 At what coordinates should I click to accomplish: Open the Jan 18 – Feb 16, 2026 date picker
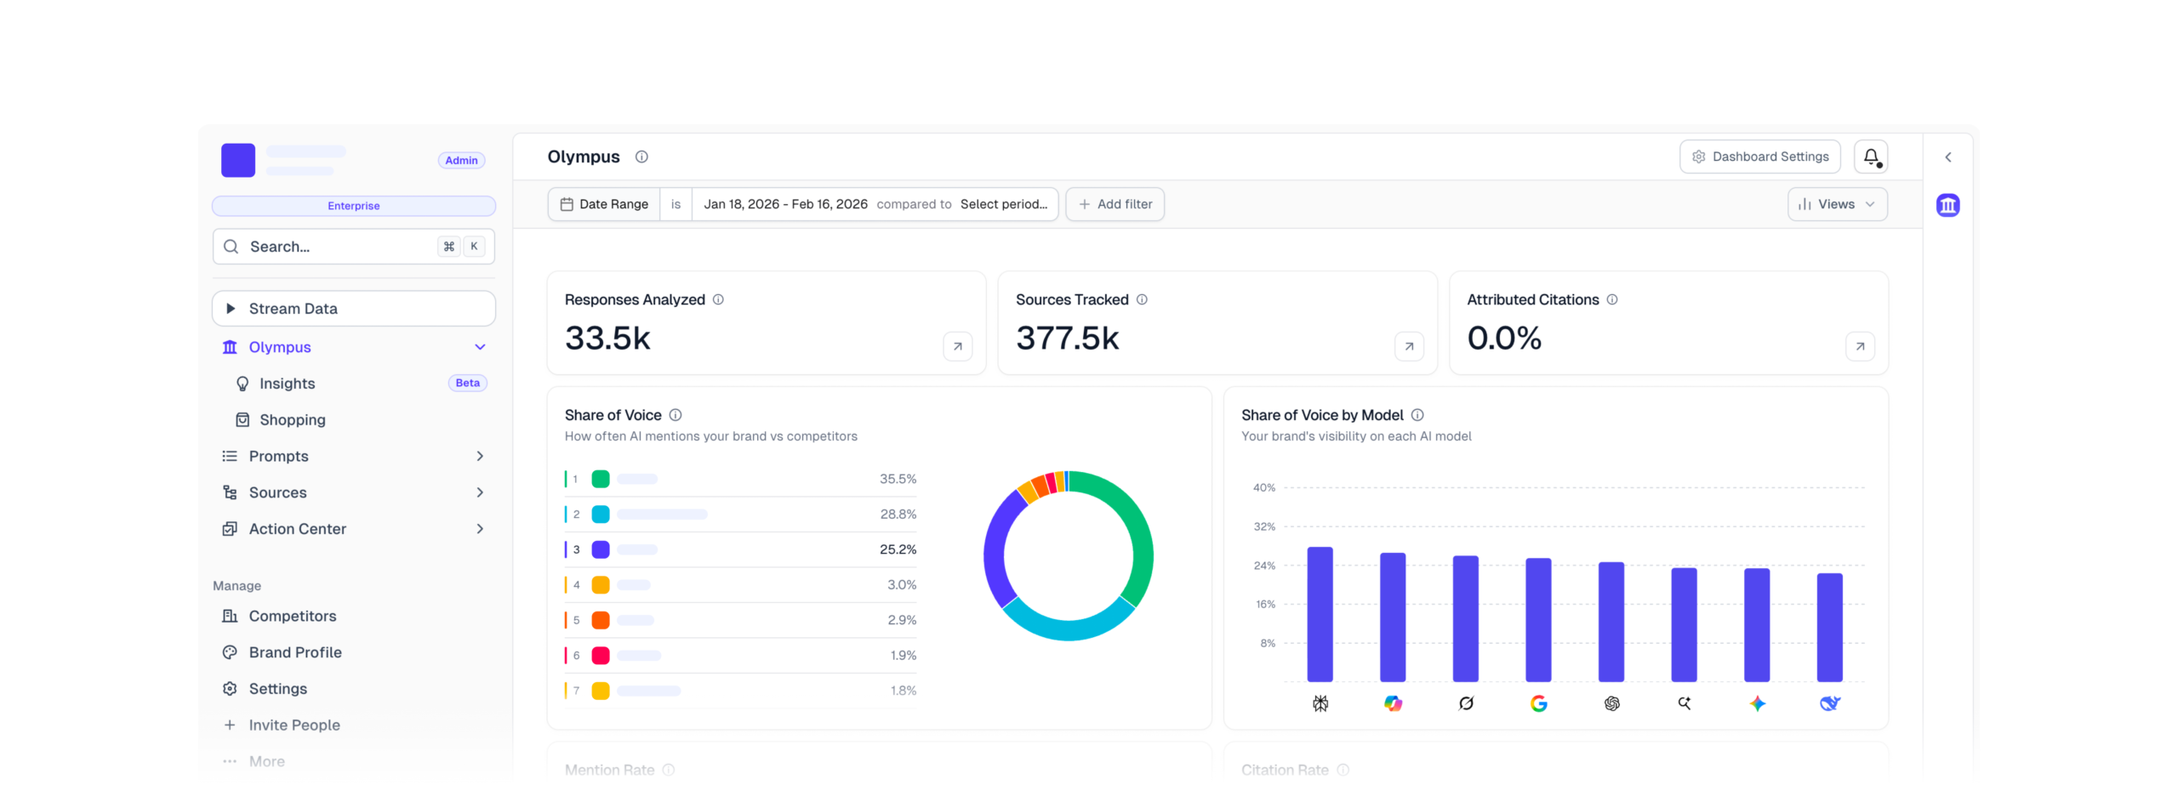[x=785, y=204]
